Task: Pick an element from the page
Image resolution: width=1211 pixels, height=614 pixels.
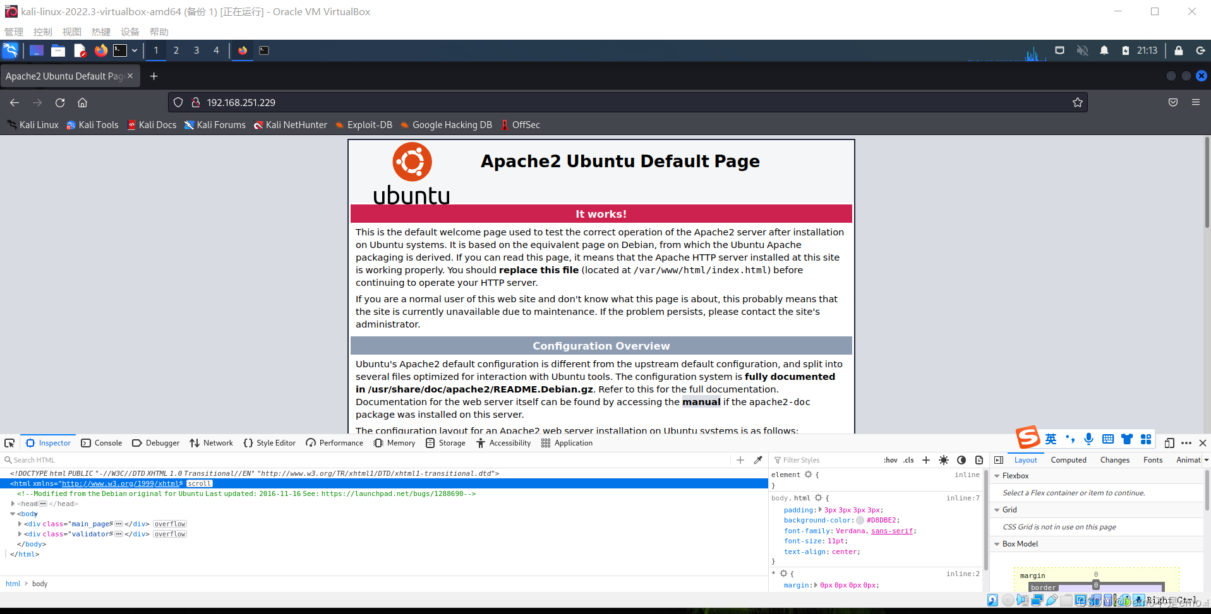Action: pos(9,443)
